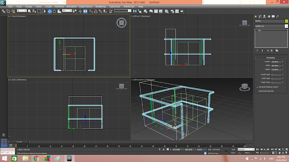Activate the Select and Rotate tool
Image resolution: width=289 pixels, height=162 pixels.
54,11
